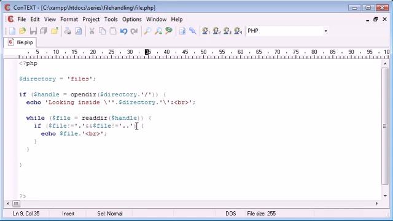Click the while readdir code line
The width and height of the screenshot is (393, 221).
88,118
